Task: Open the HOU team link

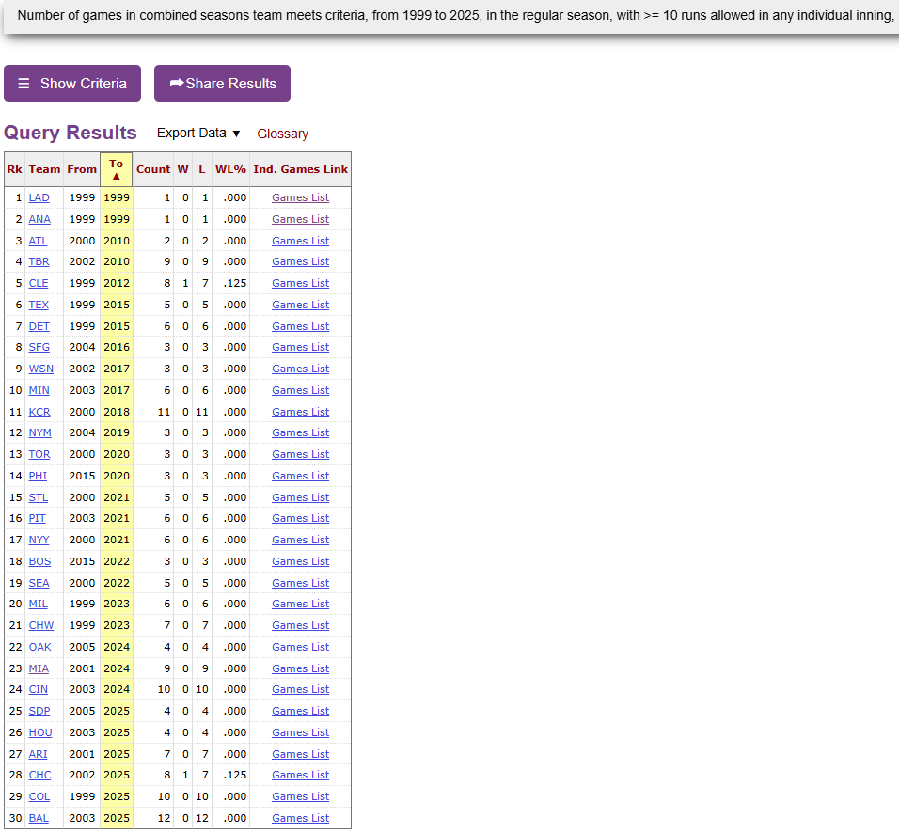Action: click(x=40, y=732)
